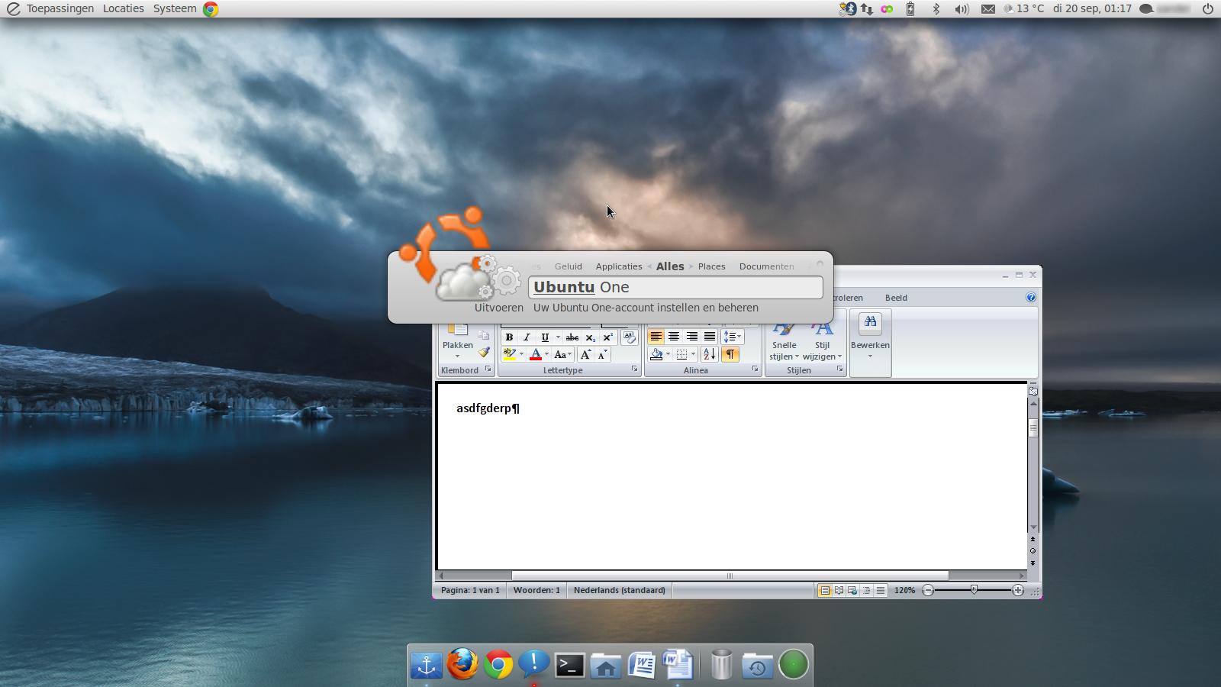Open Alinea dialog launcher
The image size is (1221, 687).
coord(755,369)
